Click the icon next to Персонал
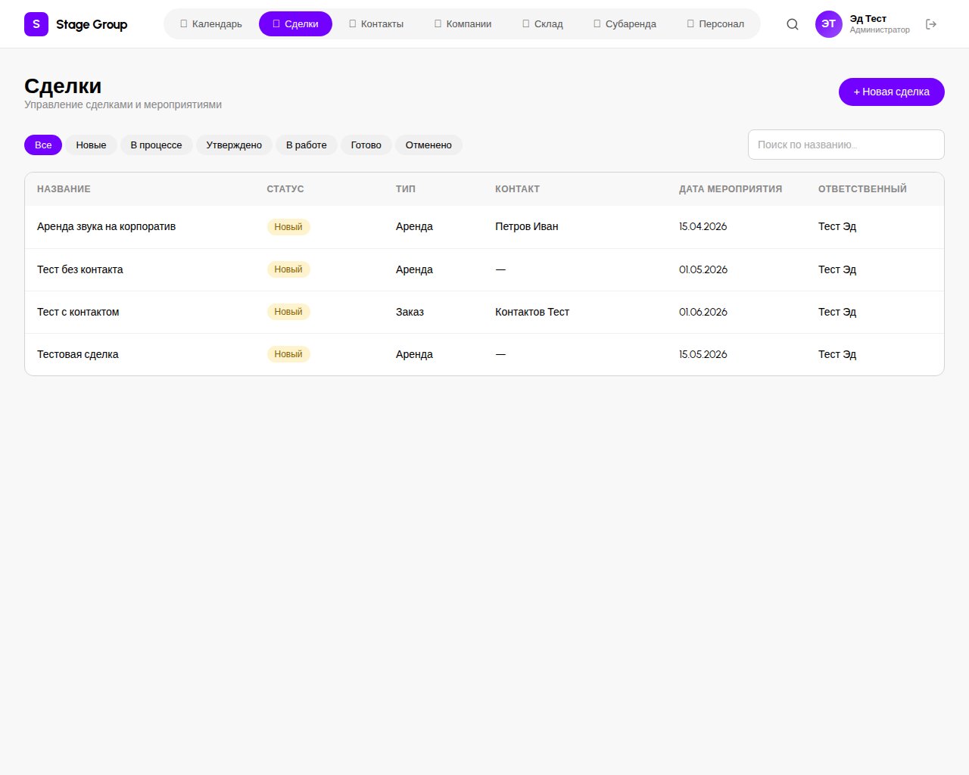Image resolution: width=969 pixels, height=775 pixels. point(689,23)
